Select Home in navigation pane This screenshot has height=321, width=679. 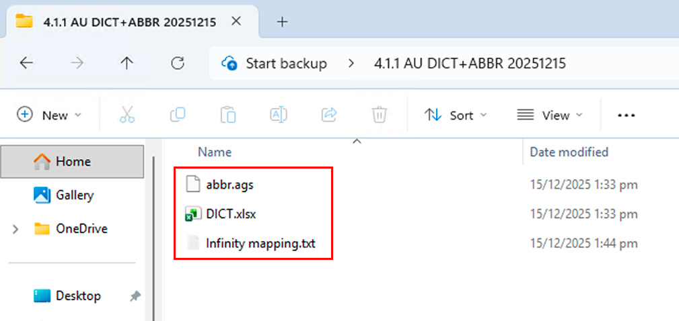coord(72,162)
